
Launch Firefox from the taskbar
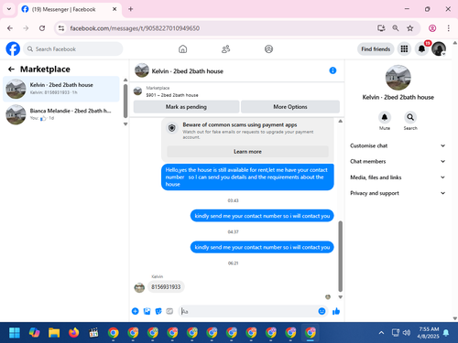point(73,333)
